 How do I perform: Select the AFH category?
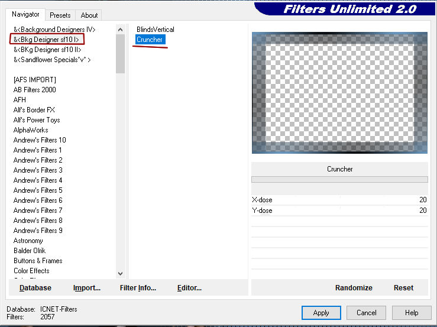[x=20, y=100]
